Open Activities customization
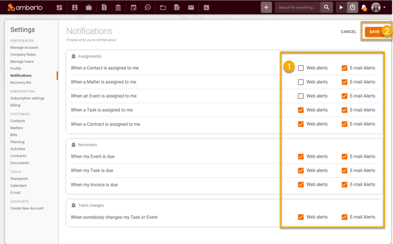 click(x=18, y=149)
